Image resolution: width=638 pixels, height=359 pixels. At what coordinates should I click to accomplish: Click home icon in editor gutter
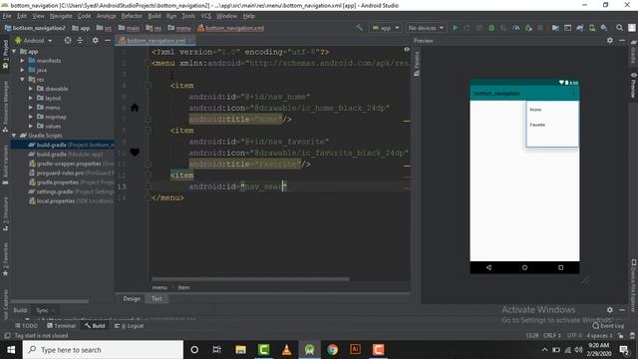click(x=135, y=108)
